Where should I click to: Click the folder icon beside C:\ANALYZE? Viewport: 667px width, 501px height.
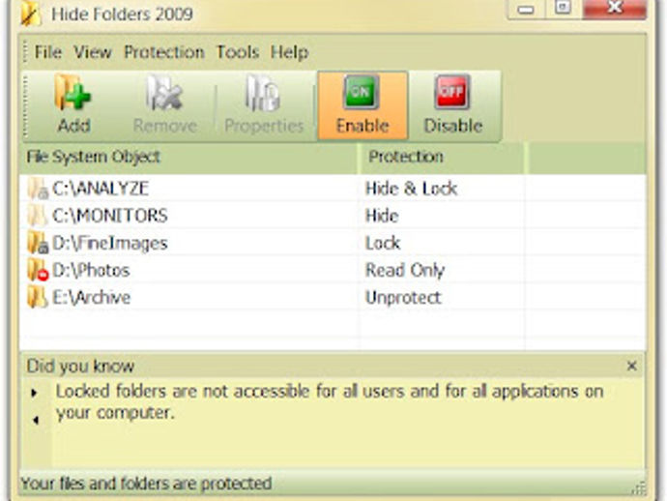38,189
